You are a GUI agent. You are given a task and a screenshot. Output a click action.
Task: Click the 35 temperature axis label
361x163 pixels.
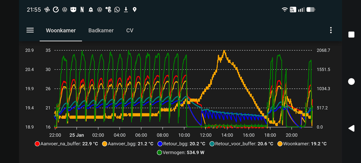pyautogui.click(x=49, y=51)
